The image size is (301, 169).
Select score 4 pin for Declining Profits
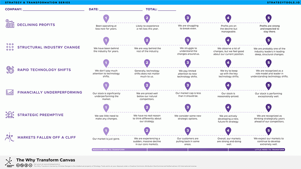click(x=228, y=19)
